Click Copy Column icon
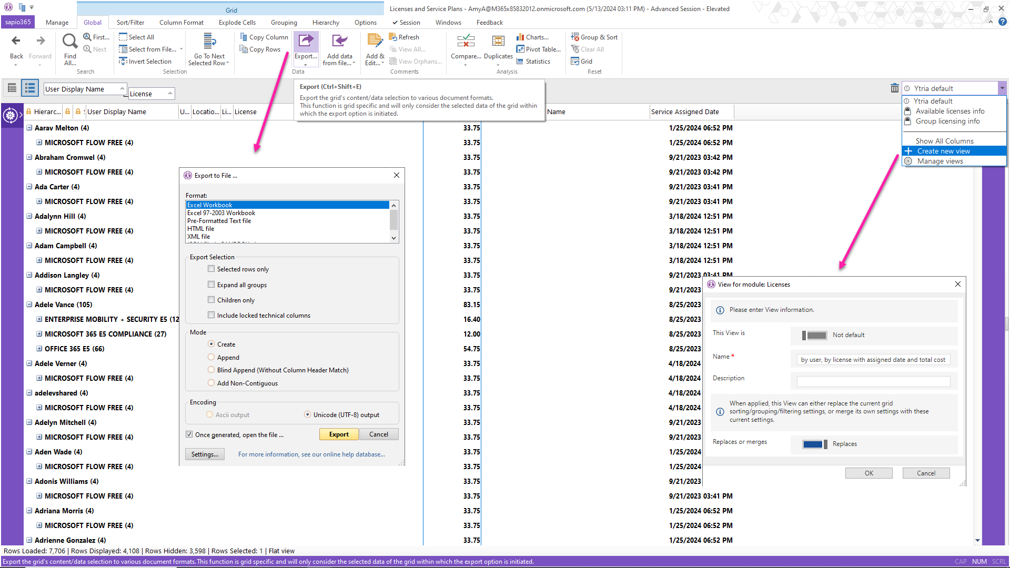This screenshot has height=568, width=1010. [244, 37]
